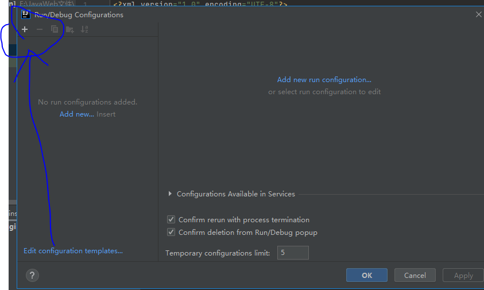Click the IntelliJ logo in dialog title
The height and width of the screenshot is (290, 484).
(26, 14)
